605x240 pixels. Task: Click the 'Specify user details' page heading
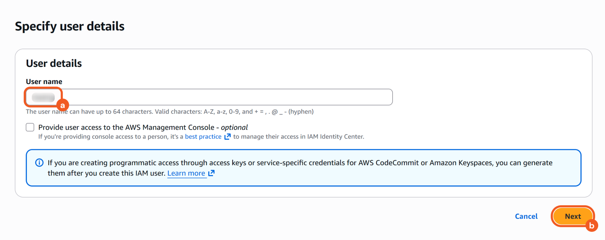(70, 26)
